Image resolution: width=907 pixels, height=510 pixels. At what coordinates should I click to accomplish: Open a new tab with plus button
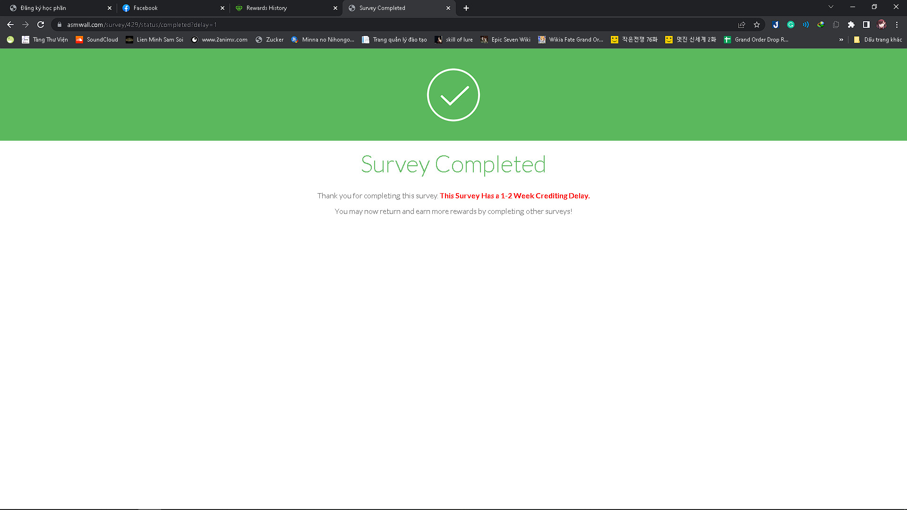pos(466,8)
